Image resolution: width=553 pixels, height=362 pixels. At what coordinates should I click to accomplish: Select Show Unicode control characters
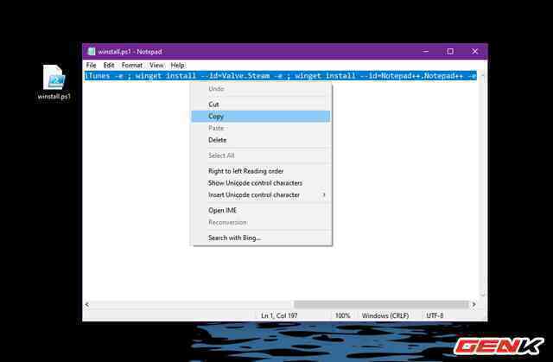coord(261,183)
